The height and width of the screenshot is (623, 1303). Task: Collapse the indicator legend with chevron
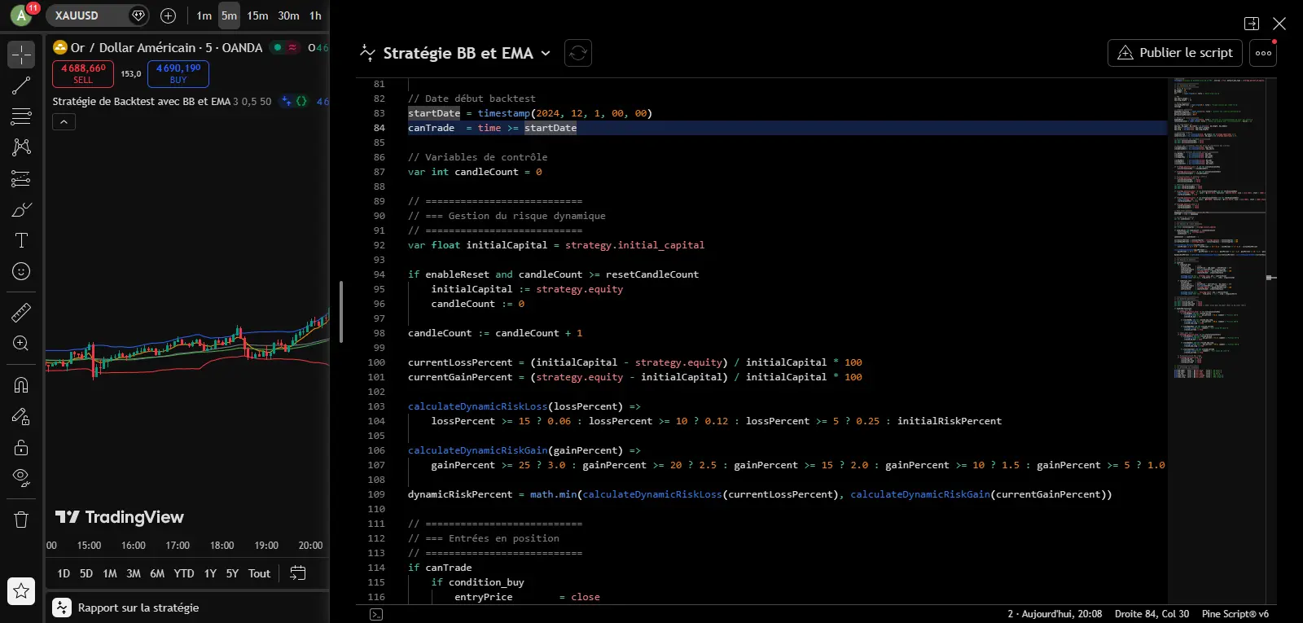[x=64, y=121]
